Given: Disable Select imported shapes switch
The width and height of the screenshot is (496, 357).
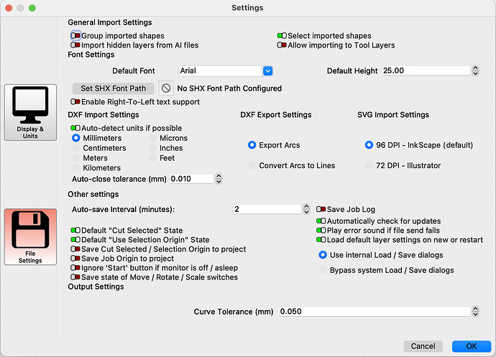Looking at the screenshot, I should pos(282,36).
